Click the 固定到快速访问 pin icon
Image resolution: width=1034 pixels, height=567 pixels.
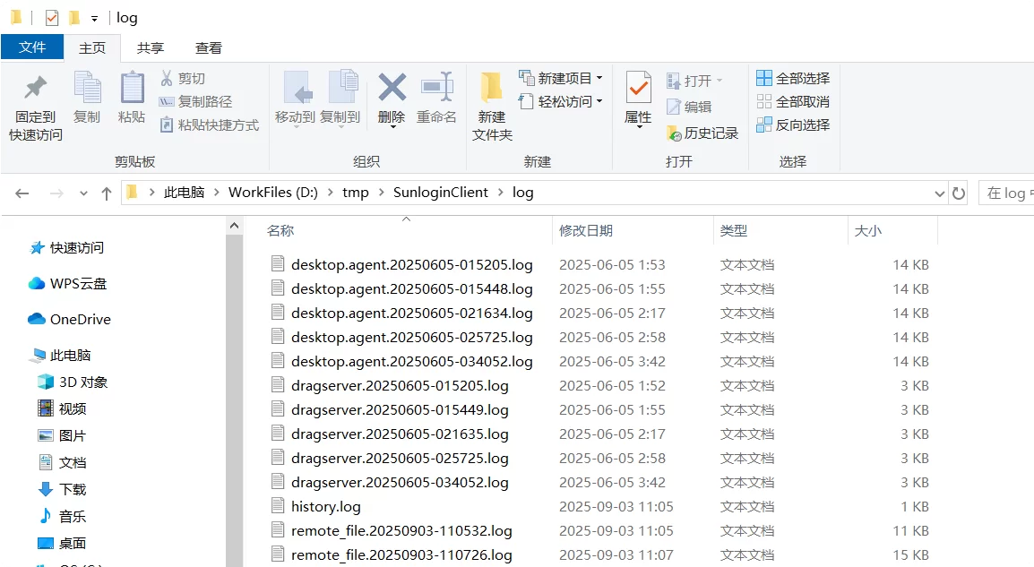coord(36,89)
